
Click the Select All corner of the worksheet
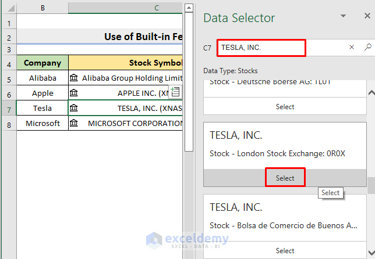pyautogui.click(x=8, y=8)
